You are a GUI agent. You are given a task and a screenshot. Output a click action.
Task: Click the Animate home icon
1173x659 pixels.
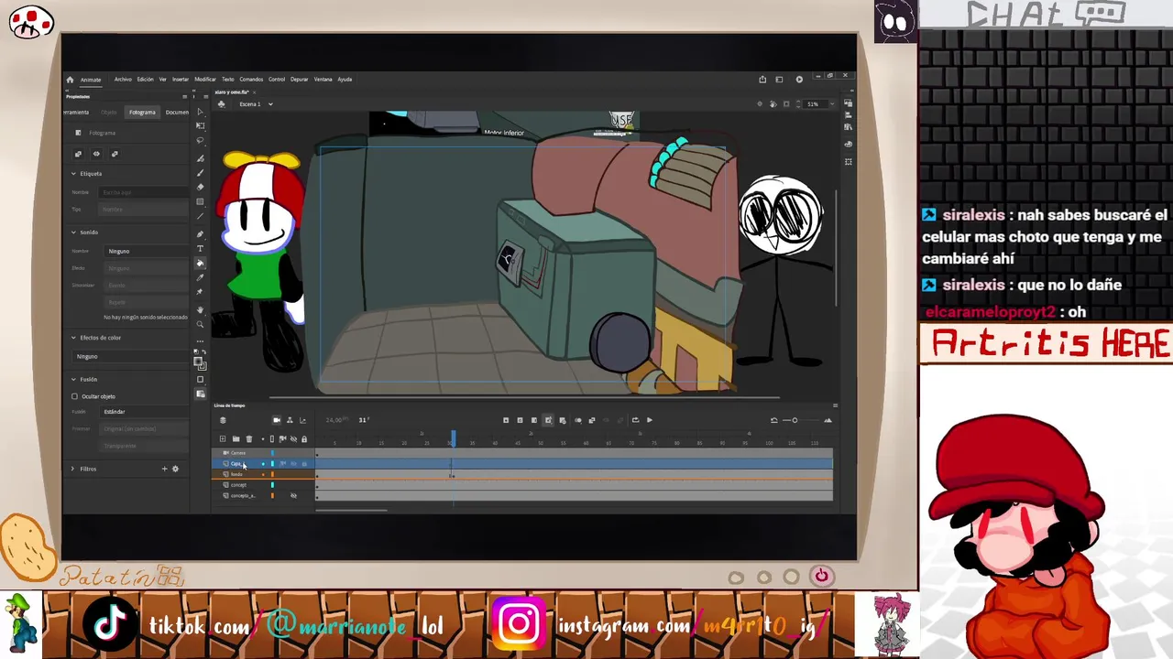coord(70,80)
